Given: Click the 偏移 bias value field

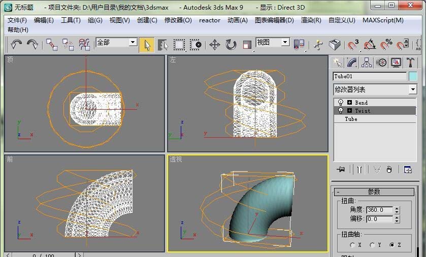Looking at the screenshot, I should click(x=380, y=219).
